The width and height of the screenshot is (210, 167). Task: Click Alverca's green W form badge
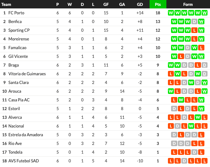pos(198,117)
